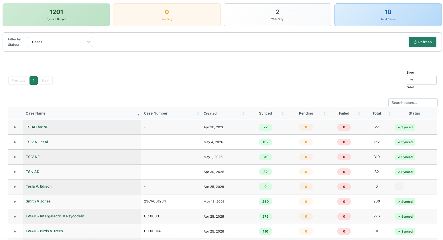
Task: Click the synced count 280 badge
Action: [265, 202]
